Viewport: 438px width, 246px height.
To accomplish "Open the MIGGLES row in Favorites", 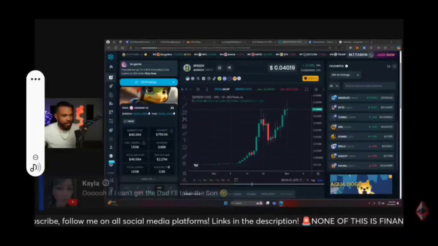I will click(362, 98).
